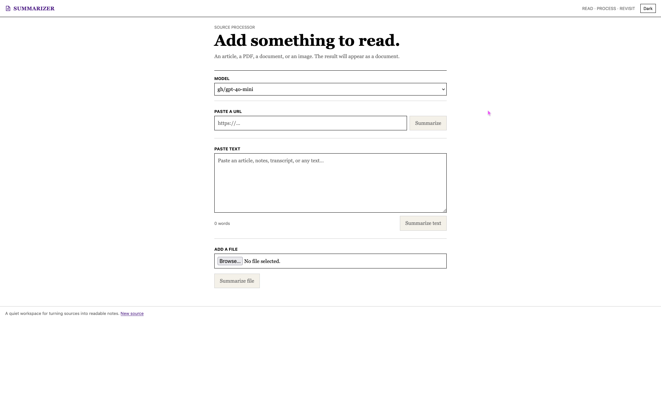The height and width of the screenshot is (413, 661).
Task: Click the Summarize file button
Action: click(x=237, y=281)
